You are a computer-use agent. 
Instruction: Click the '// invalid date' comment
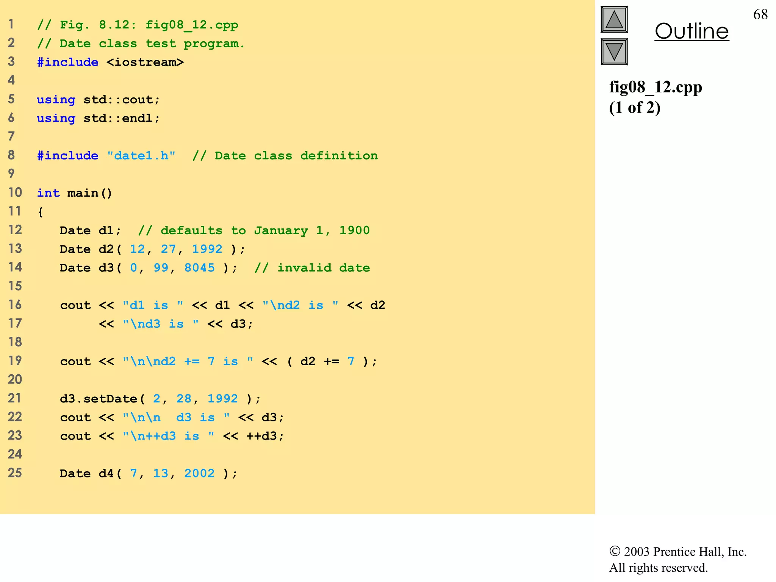pyautogui.click(x=312, y=268)
